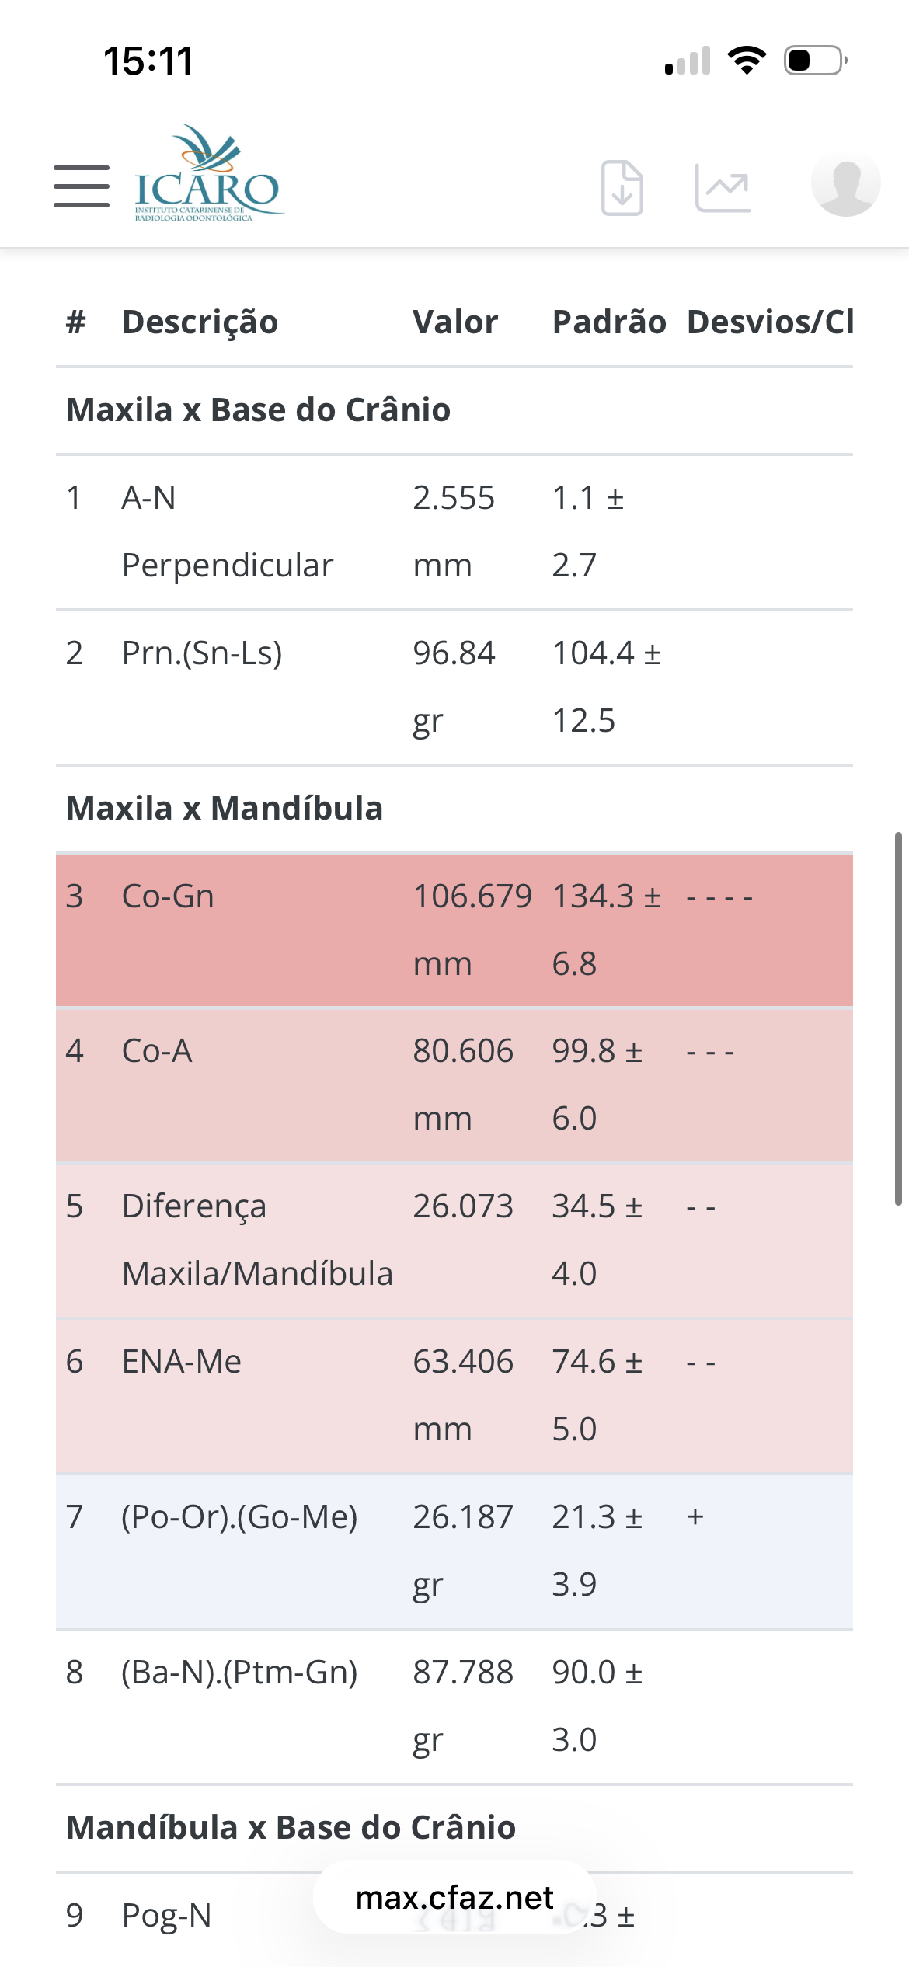
Task: Tap the max.cfaz.net address pill
Action: click(454, 1898)
